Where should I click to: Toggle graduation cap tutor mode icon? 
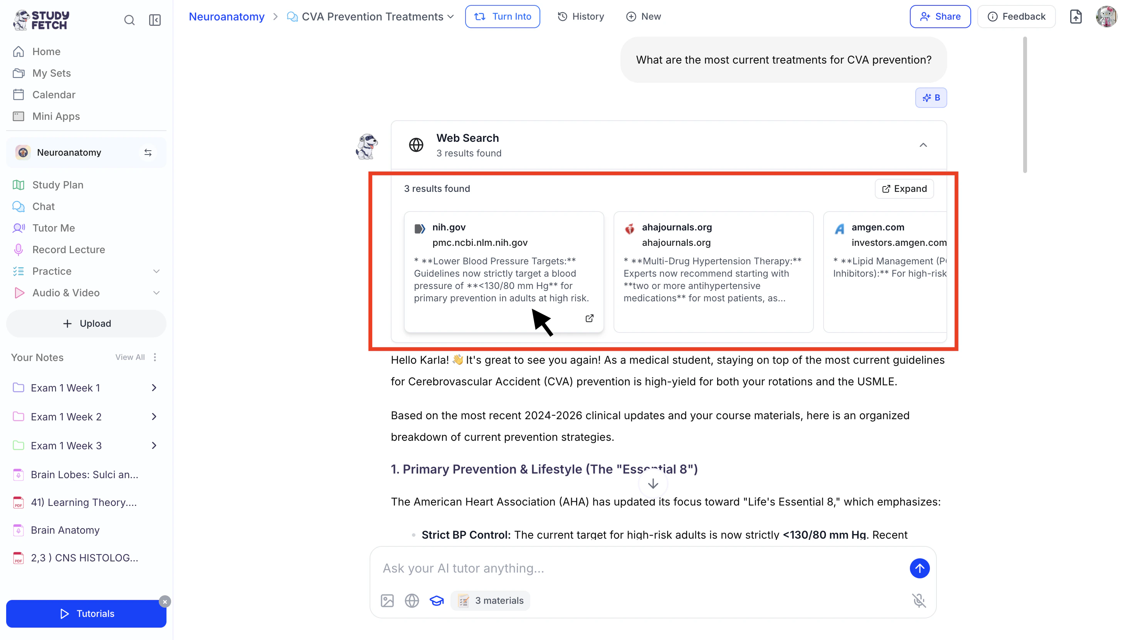coord(436,600)
